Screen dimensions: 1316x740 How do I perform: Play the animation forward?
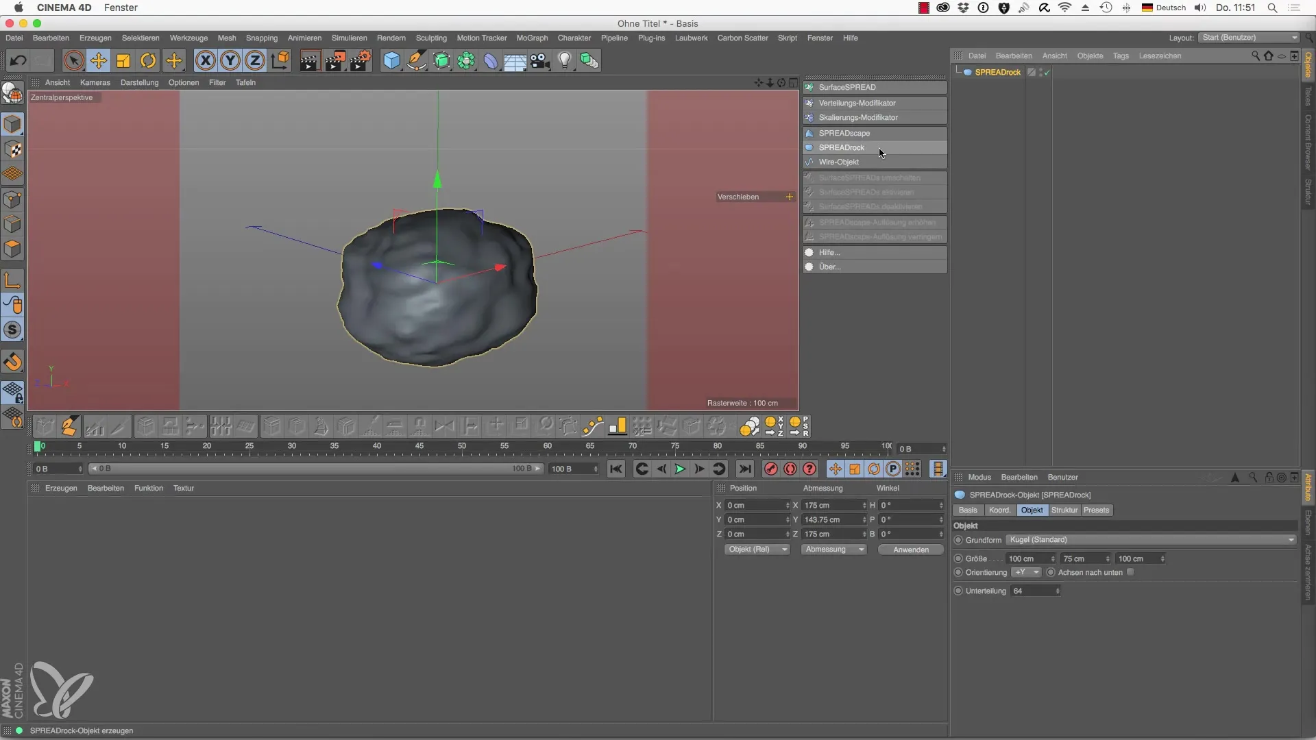680,469
